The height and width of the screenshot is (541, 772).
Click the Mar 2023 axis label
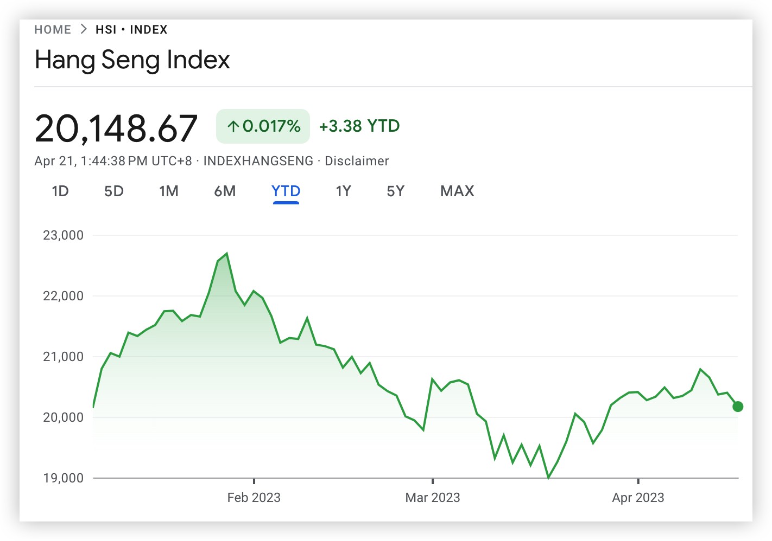[433, 498]
